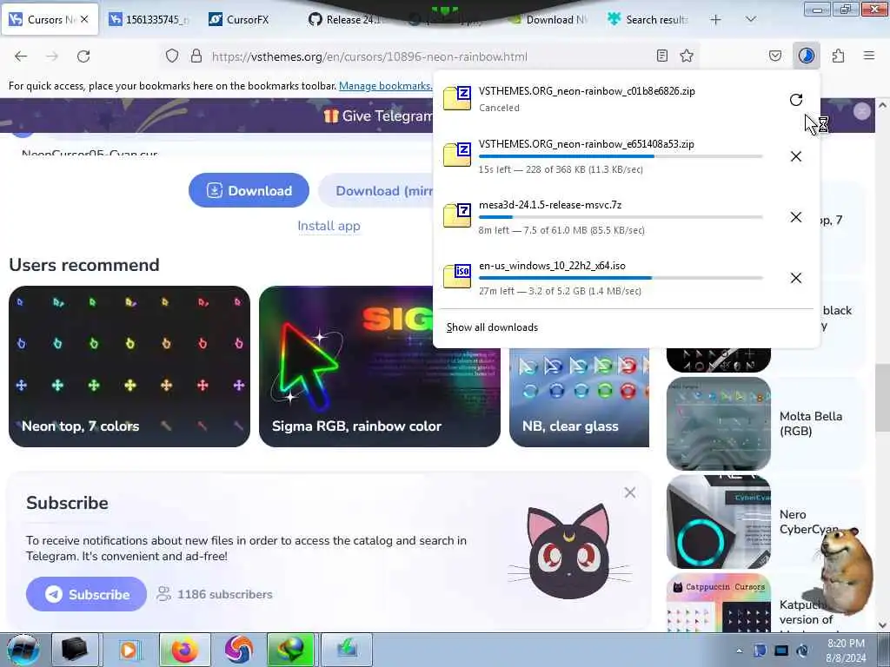
Task: Click the neon-rainbow_c01b8e6826.zip file icon
Action: (457, 98)
